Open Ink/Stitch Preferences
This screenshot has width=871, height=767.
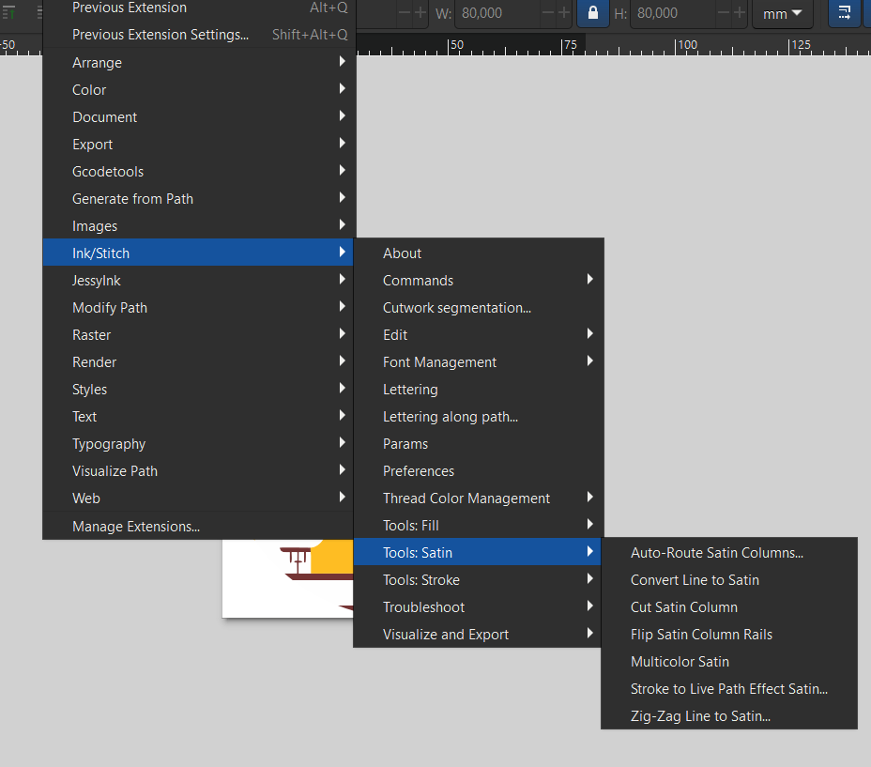(479, 471)
